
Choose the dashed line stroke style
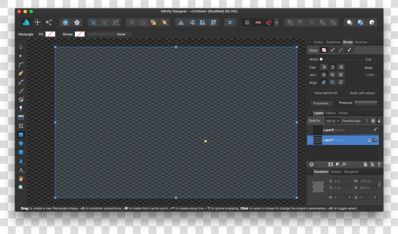tap(341, 50)
